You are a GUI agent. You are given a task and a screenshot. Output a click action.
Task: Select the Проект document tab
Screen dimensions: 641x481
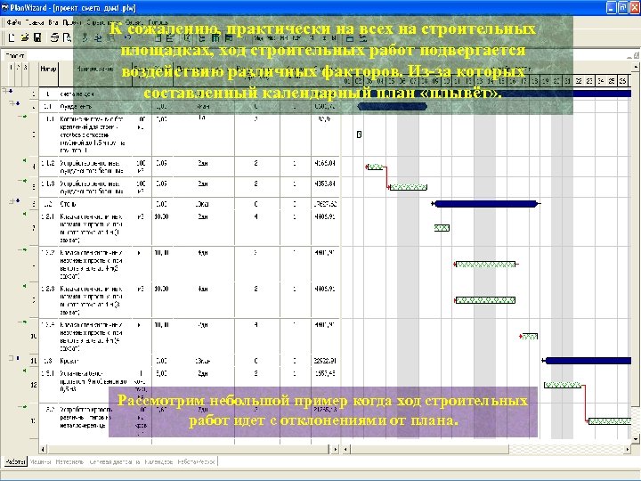(x=15, y=55)
